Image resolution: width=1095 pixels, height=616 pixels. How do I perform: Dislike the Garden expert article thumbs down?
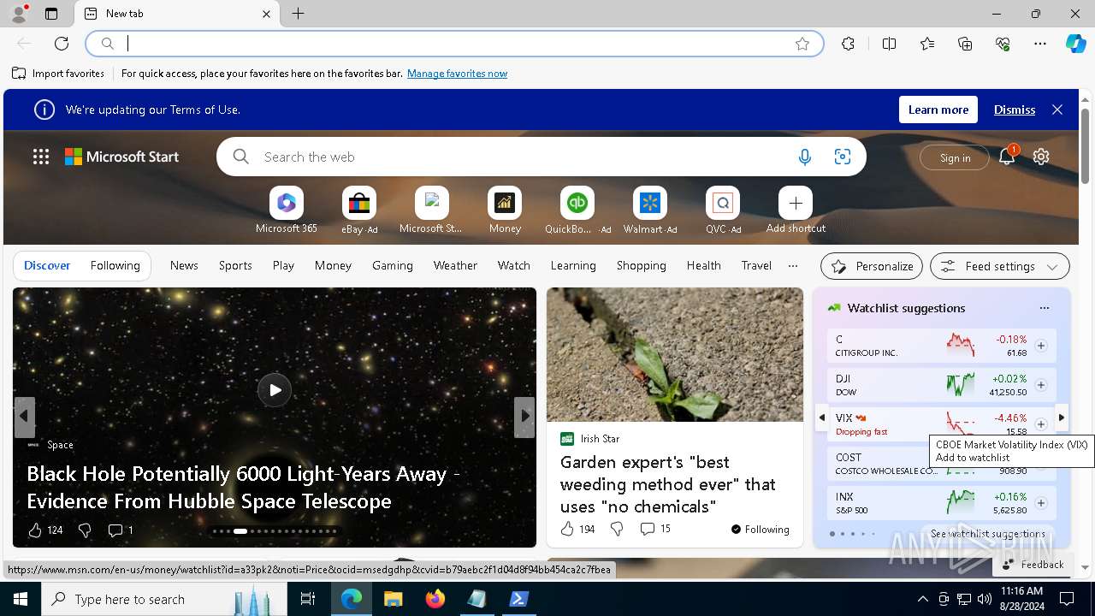pyautogui.click(x=617, y=529)
